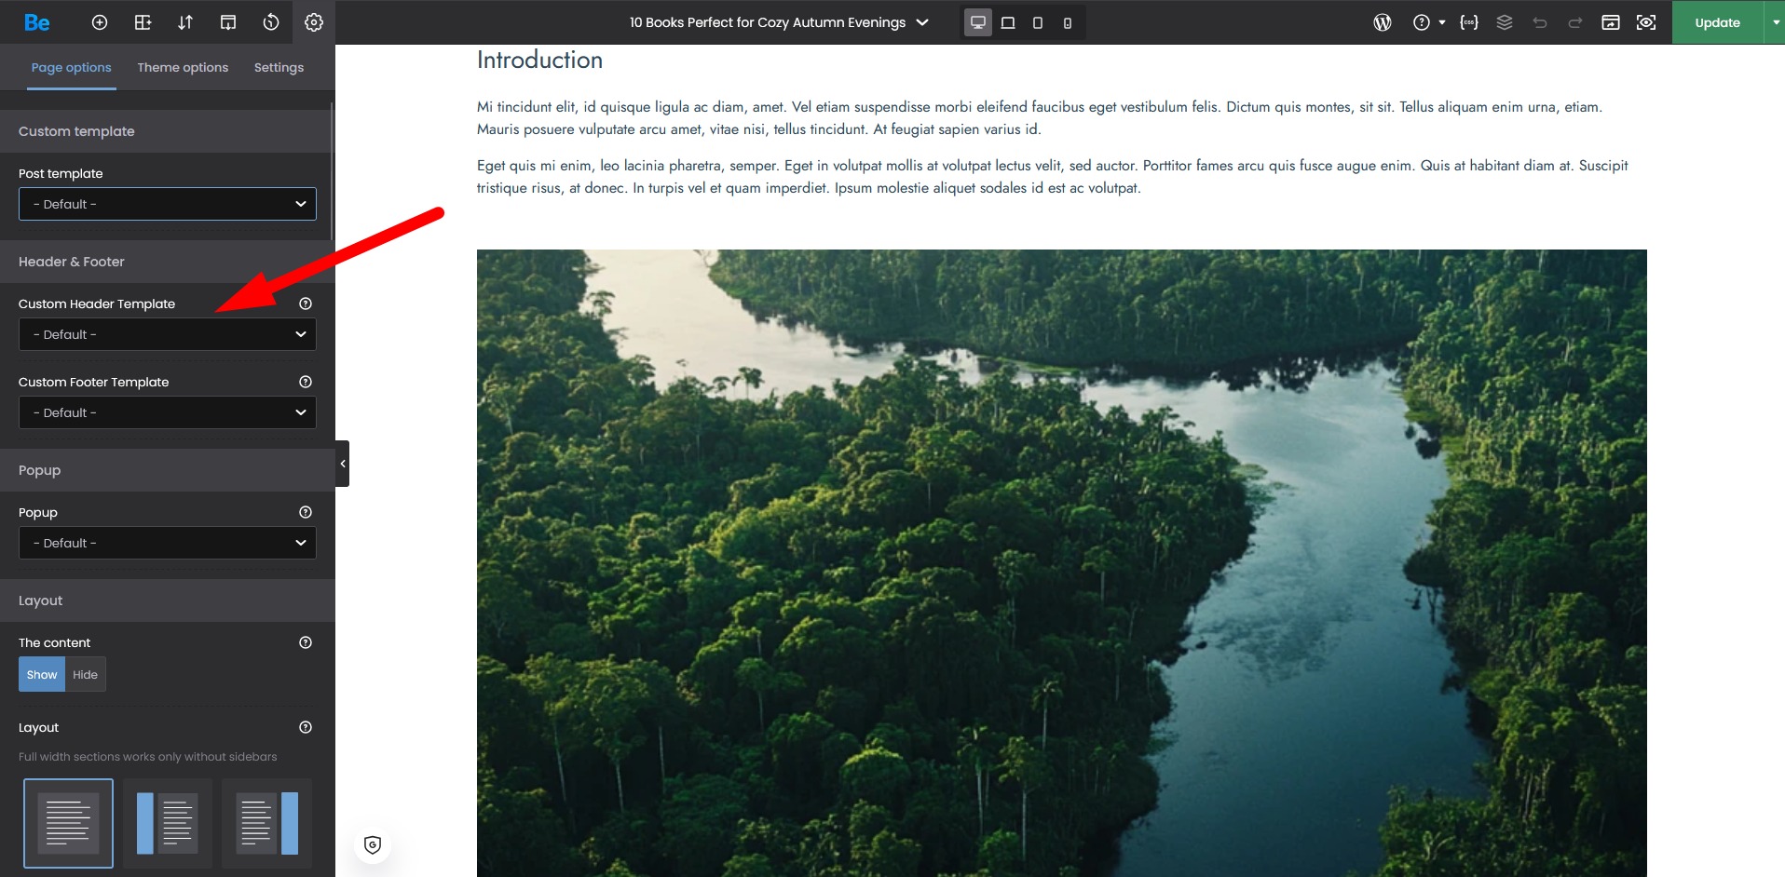Open the Custom Footer Template dropdown
Viewport: 1785px width, 877px height.
168,412
